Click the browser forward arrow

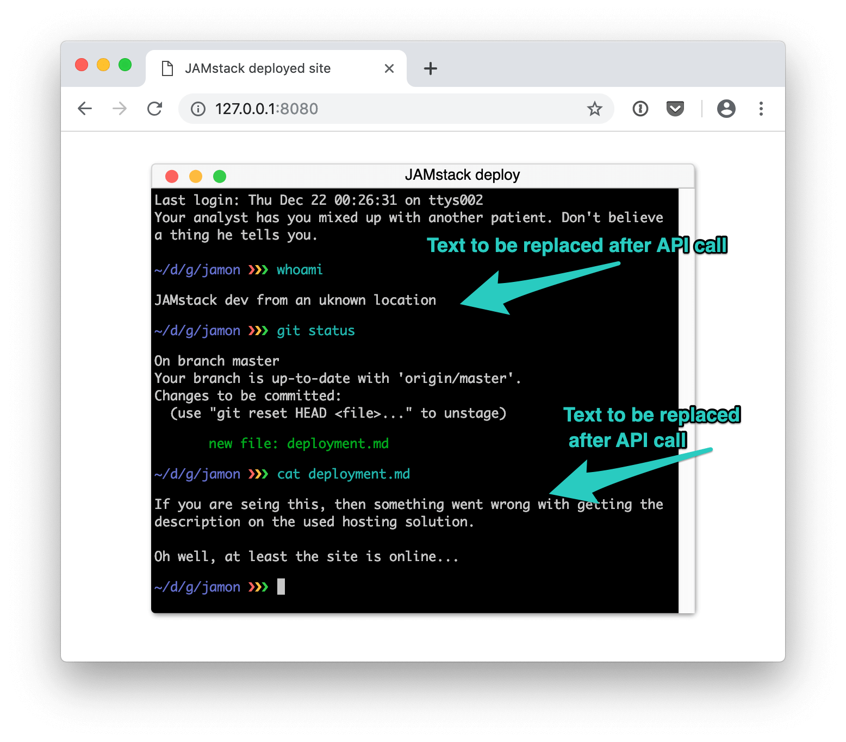pyautogui.click(x=120, y=109)
